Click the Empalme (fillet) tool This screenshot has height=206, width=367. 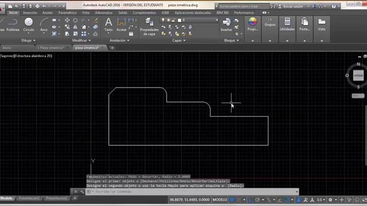[84, 27]
